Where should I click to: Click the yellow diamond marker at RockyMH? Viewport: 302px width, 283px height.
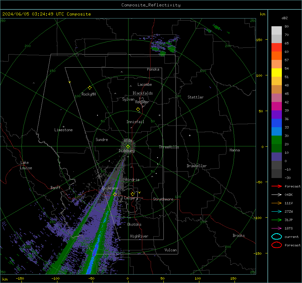click(90, 88)
